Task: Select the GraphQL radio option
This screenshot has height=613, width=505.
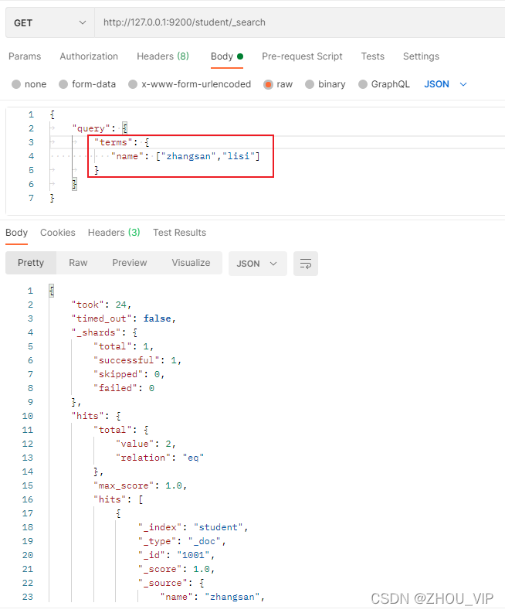Action: [x=363, y=84]
